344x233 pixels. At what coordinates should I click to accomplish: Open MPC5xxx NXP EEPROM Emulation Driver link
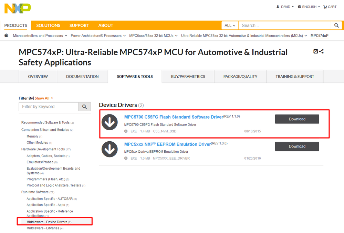167,144
